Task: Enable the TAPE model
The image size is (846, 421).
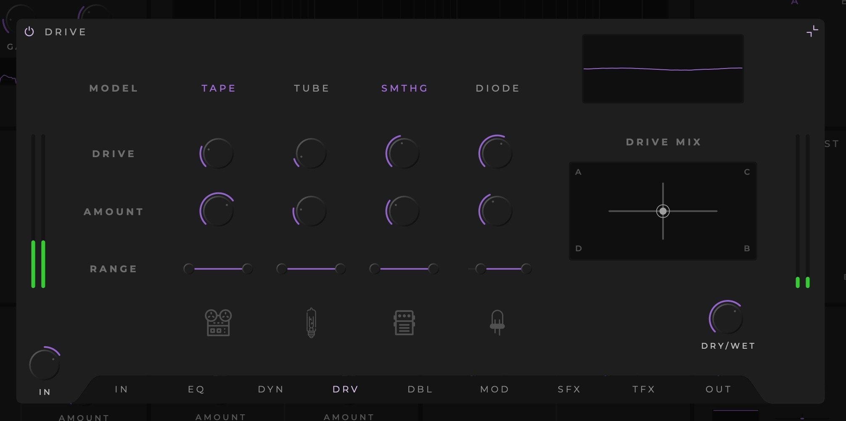Action: tap(219, 88)
